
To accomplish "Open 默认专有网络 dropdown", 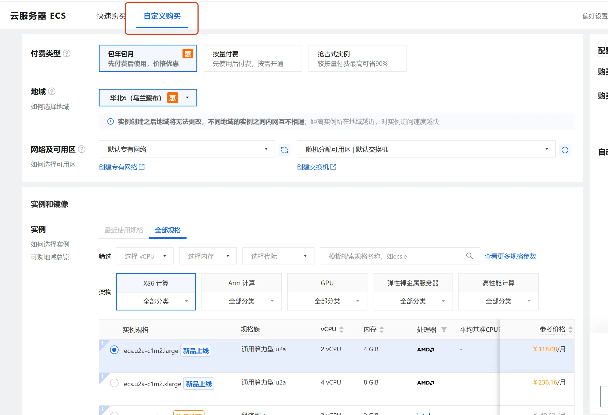I will point(187,149).
